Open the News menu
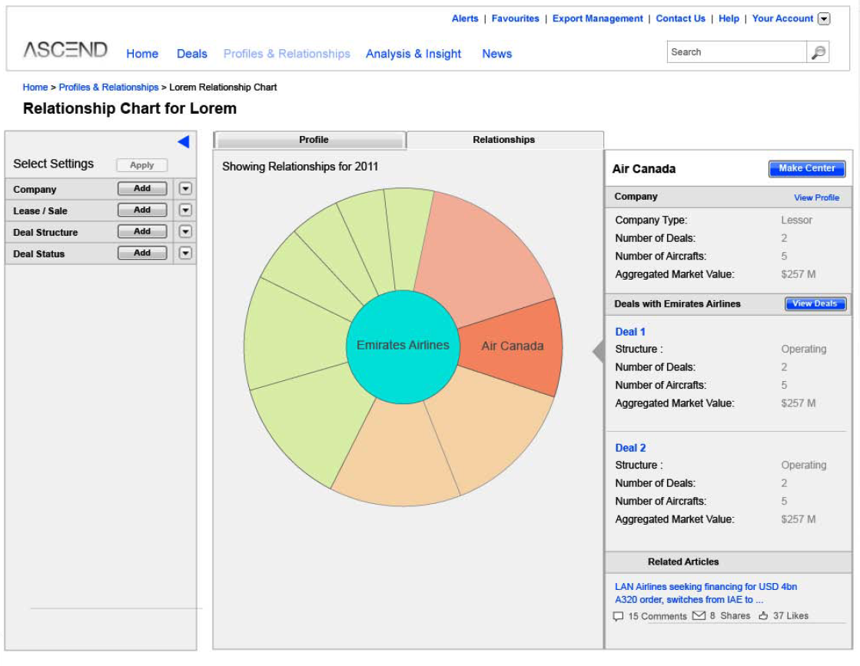The width and height of the screenshot is (860, 666). coord(497,54)
